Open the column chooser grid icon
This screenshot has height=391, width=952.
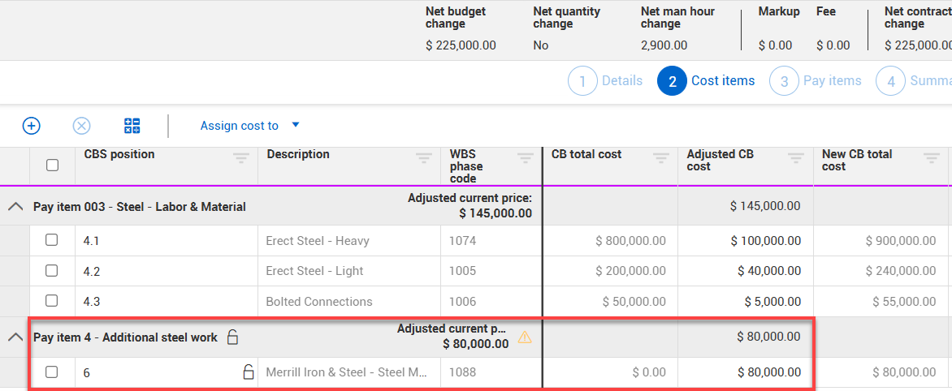coord(132,126)
